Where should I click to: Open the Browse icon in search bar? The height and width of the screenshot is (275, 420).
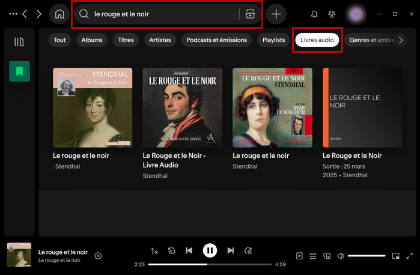pyautogui.click(x=250, y=14)
